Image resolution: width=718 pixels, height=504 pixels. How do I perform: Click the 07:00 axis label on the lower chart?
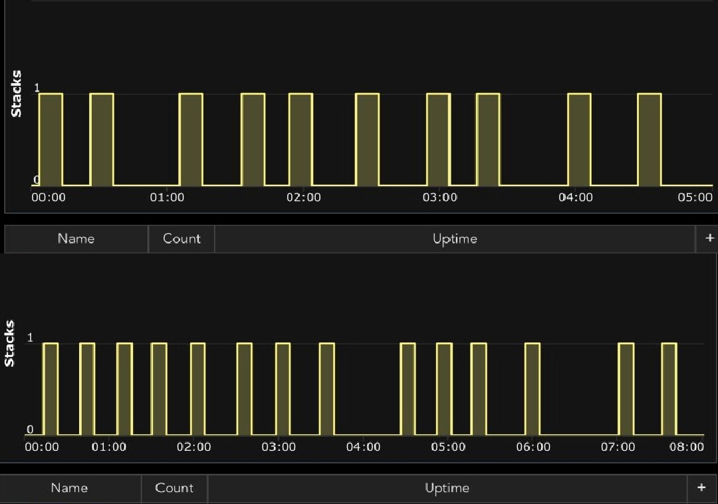point(618,447)
